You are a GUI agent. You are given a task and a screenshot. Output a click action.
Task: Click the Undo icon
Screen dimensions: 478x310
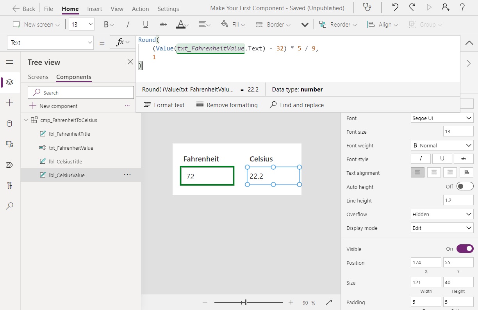point(394,7)
